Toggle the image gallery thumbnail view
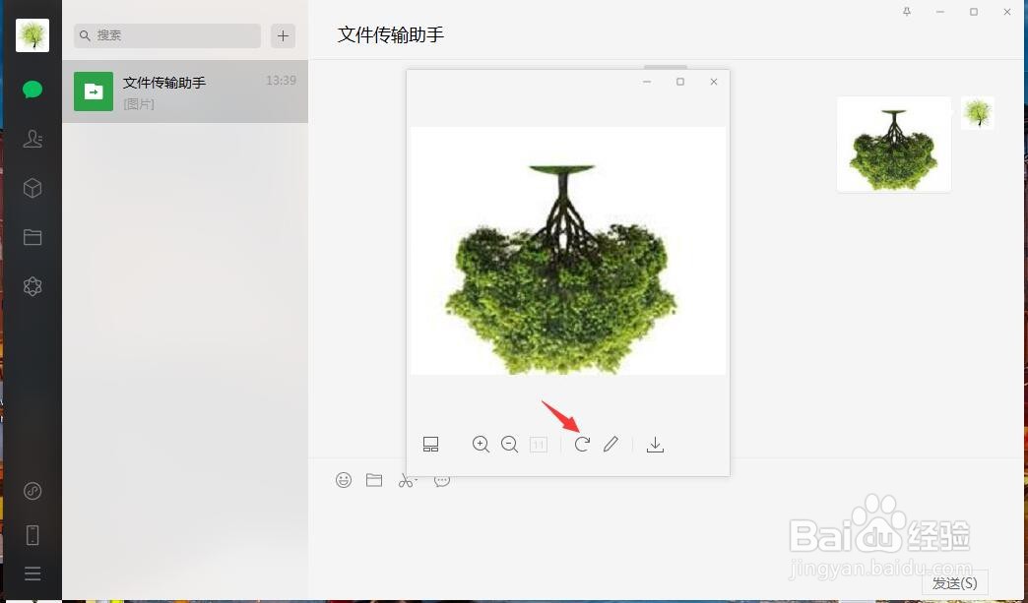 (x=430, y=444)
